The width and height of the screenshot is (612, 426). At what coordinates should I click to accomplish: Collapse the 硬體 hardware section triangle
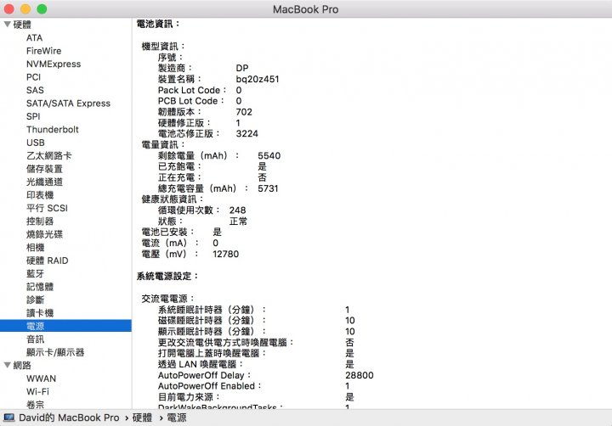[x=7, y=24]
